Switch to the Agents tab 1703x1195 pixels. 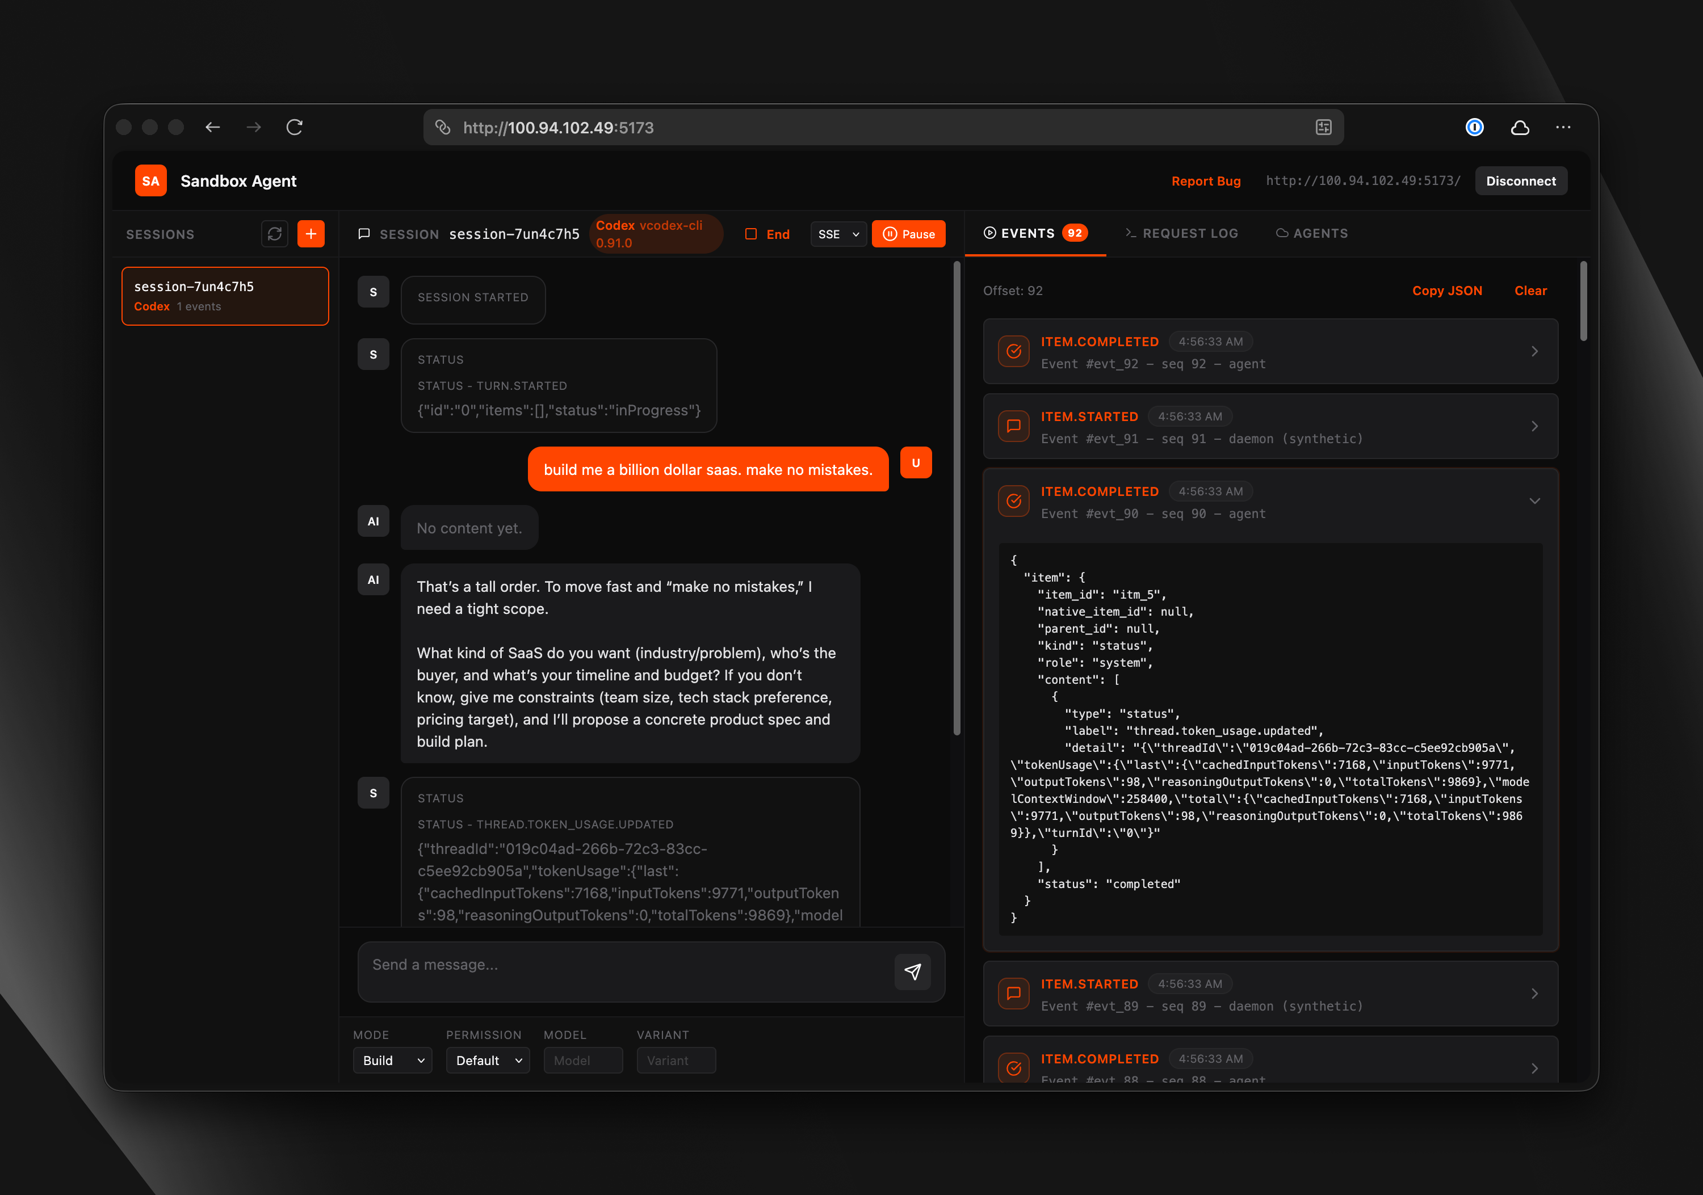(x=1311, y=234)
